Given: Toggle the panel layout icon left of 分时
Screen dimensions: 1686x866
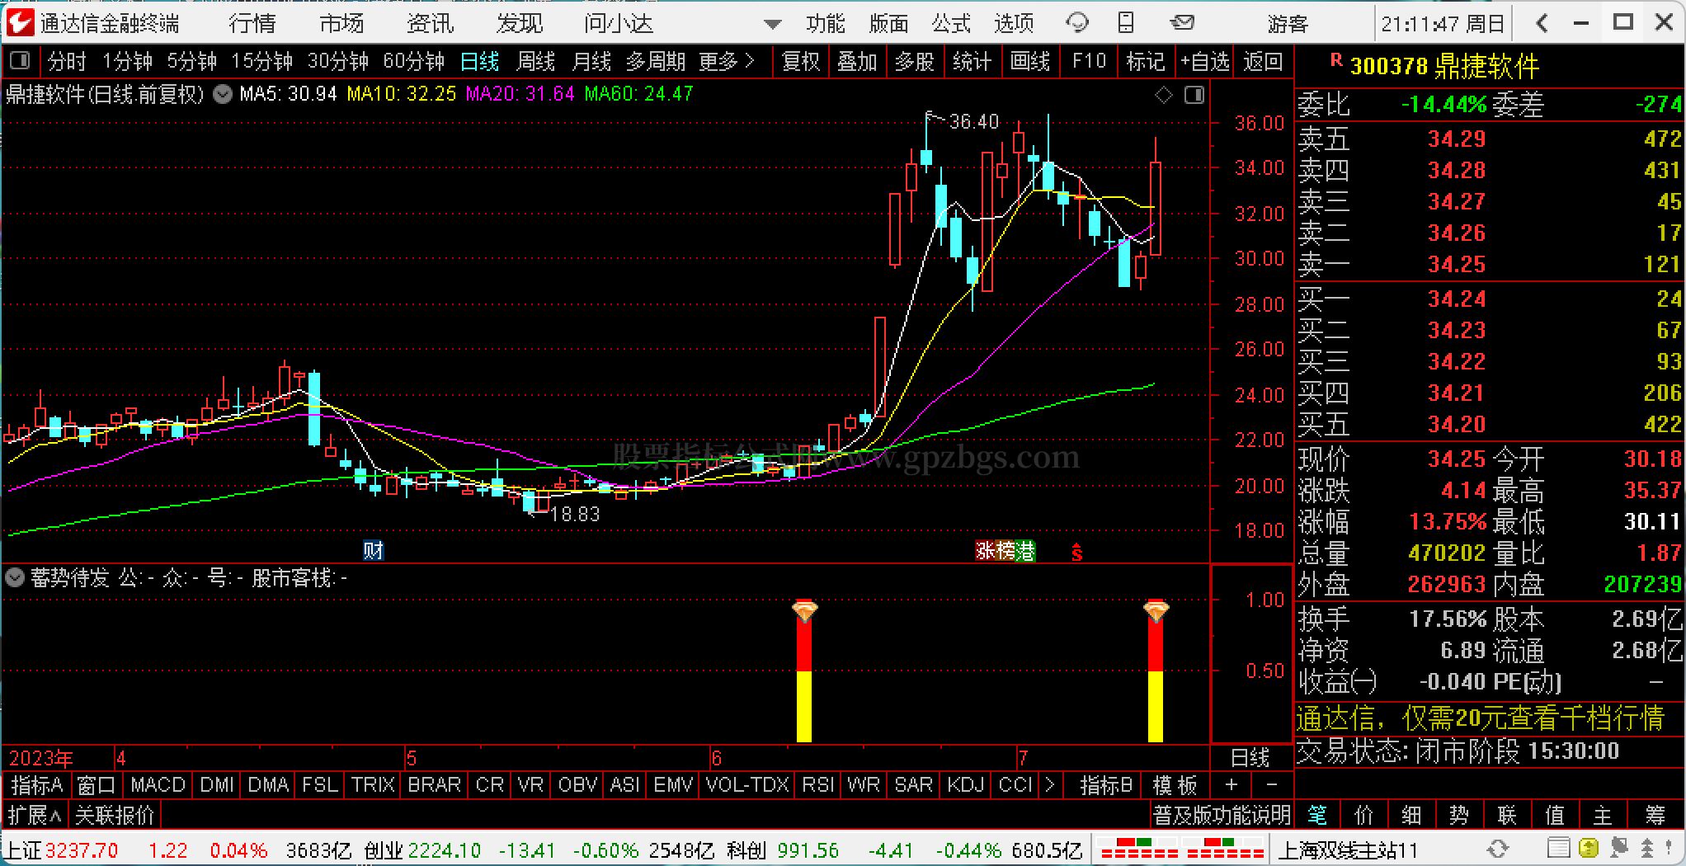Looking at the screenshot, I should [x=20, y=61].
